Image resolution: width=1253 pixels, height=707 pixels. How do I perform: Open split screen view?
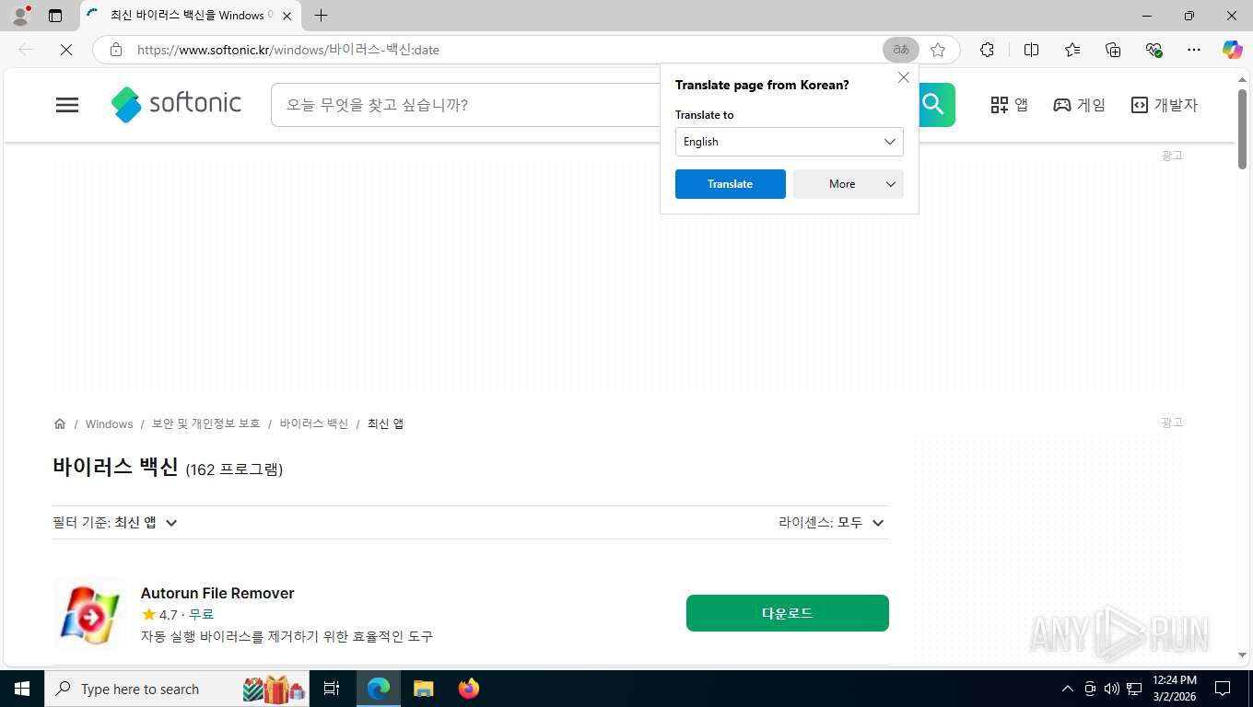[1031, 50]
